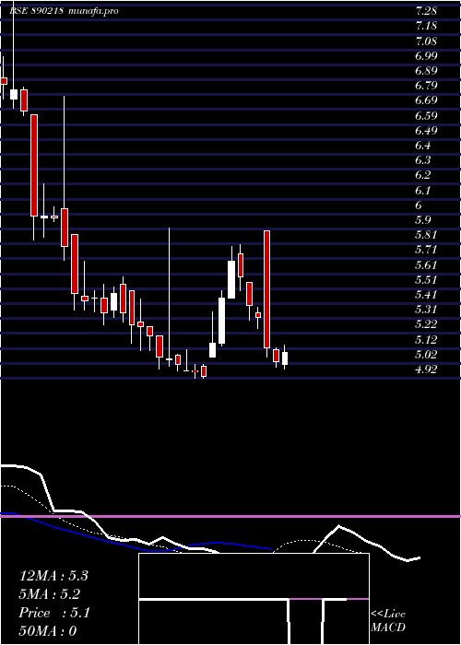Screen dimensions: 461x645
Task: Select the 7.08 price axis label
Action: point(426,41)
